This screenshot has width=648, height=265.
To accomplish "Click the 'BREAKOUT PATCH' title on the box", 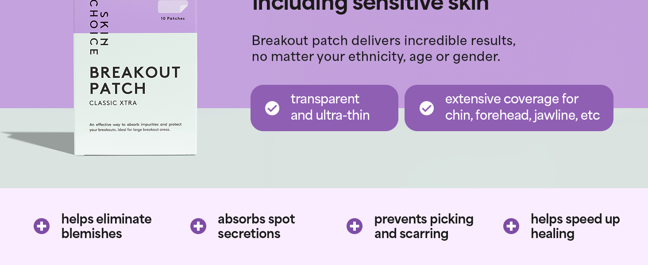I will (x=135, y=80).
